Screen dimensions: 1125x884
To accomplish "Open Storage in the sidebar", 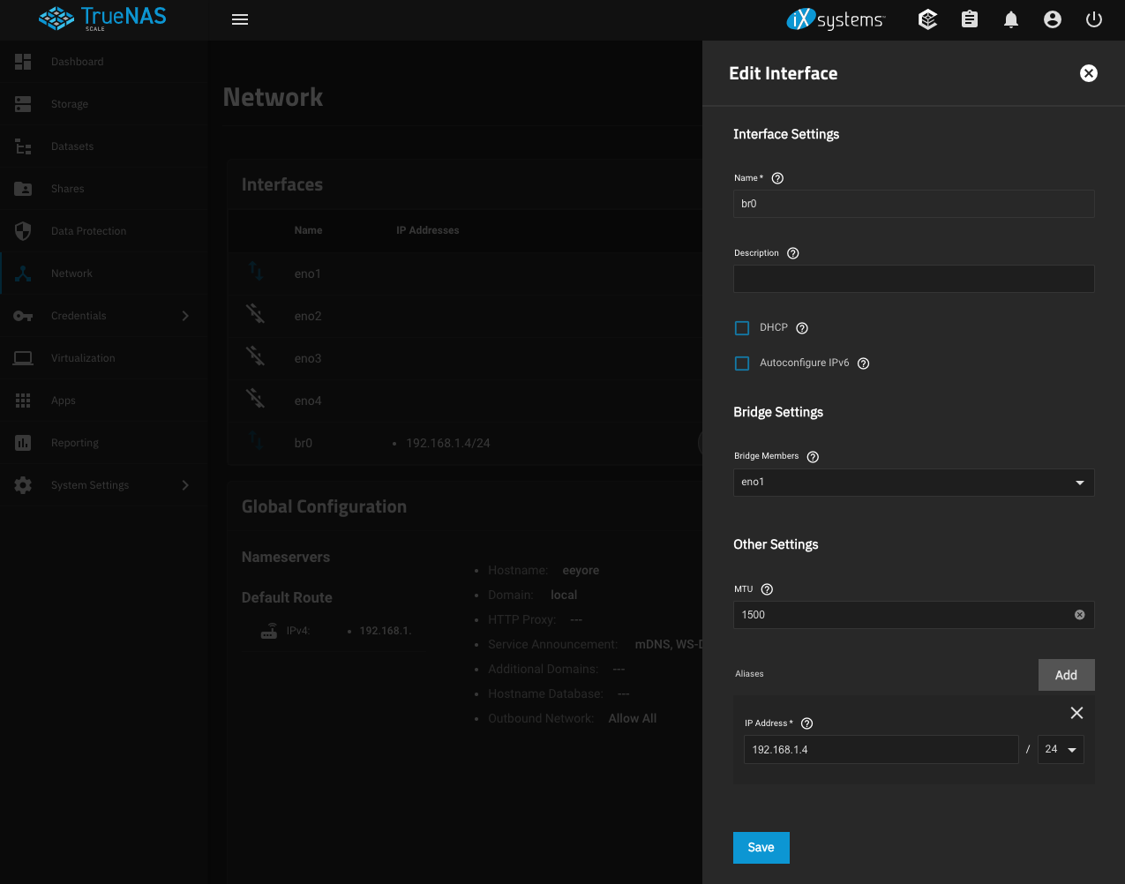I will pyautogui.click(x=104, y=104).
